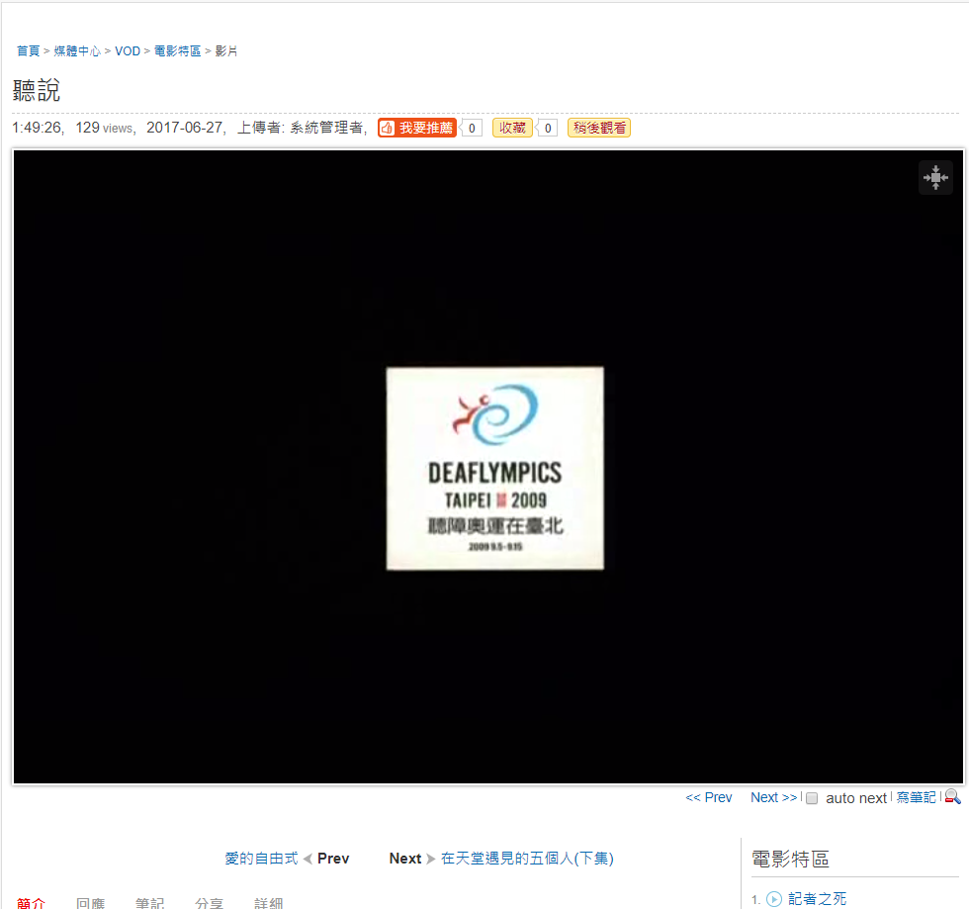The width and height of the screenshot is (969, 909).
Task: Open the 分享 tab
Action: pyautogui.click(x=209, y=903)
